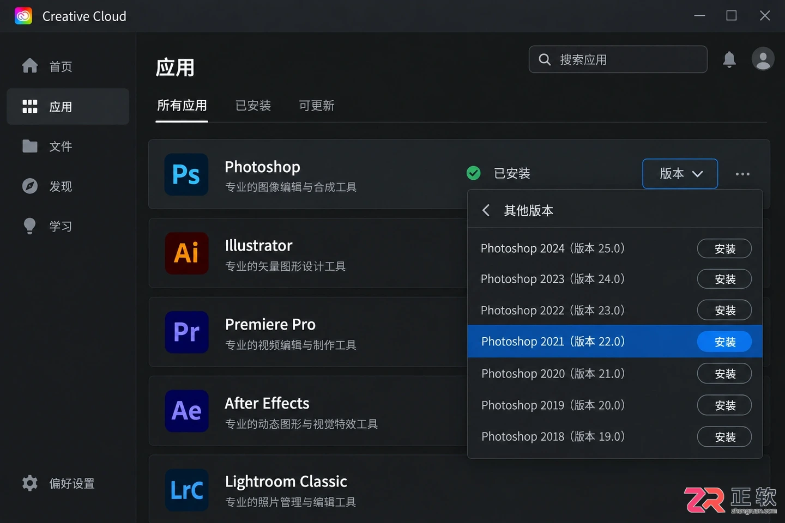This screenshot has height=523, width=785.
Task: Go back using 其他版本 chevron arrow
Action: coord(486,210)
